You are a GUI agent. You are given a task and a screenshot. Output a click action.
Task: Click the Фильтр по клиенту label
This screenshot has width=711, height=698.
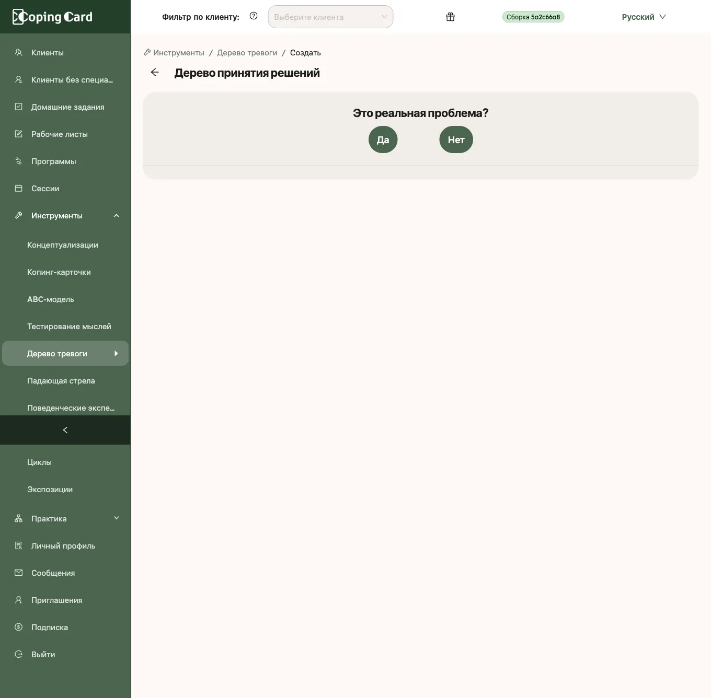coord(201,17)
